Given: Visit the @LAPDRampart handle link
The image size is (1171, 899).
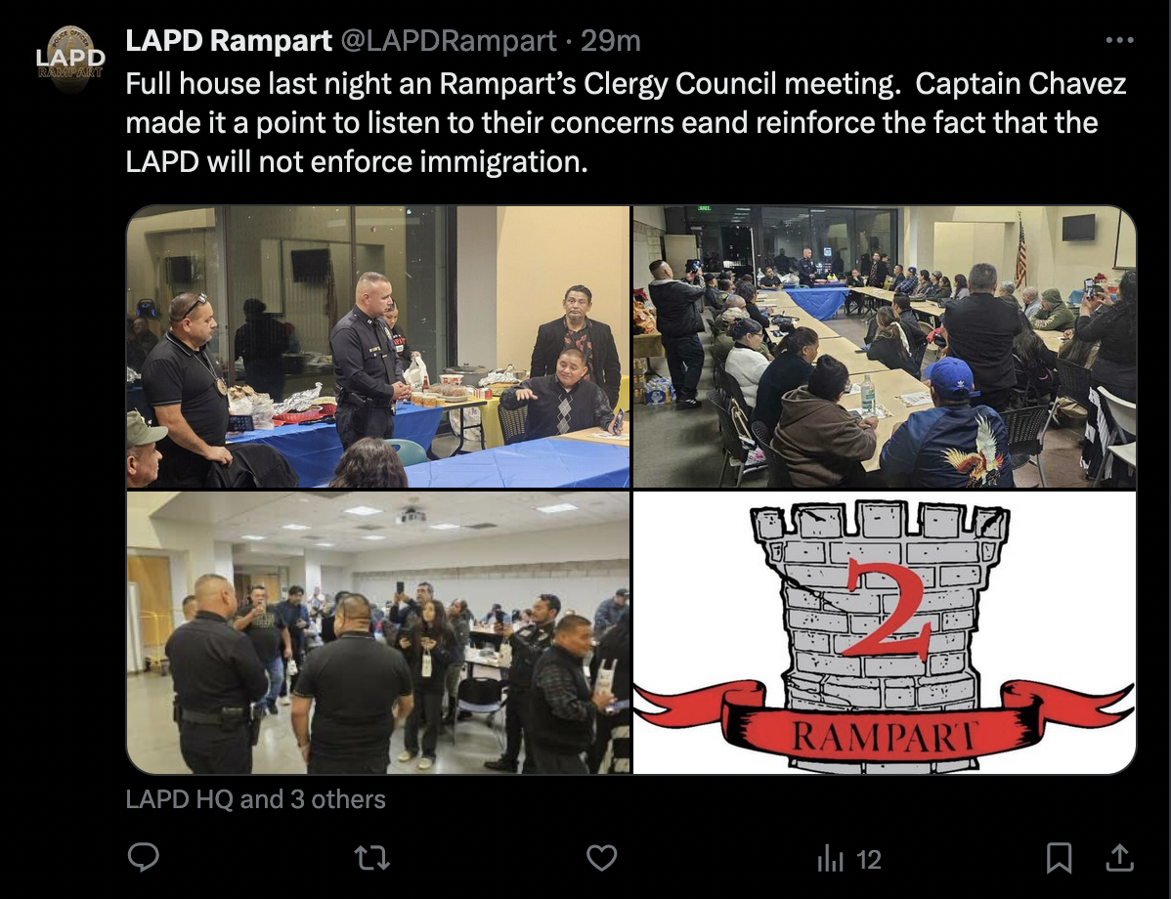Looking at the screenshot, I should coord(449,40).
